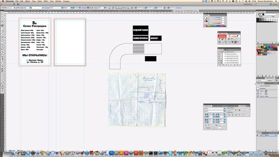Open Photoshop from the Dock
279x157 pixels.
click(112, 153)
